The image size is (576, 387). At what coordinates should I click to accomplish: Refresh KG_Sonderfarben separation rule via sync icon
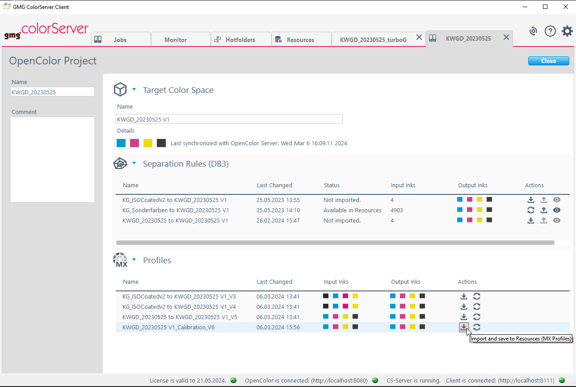(x=531, y=210)
